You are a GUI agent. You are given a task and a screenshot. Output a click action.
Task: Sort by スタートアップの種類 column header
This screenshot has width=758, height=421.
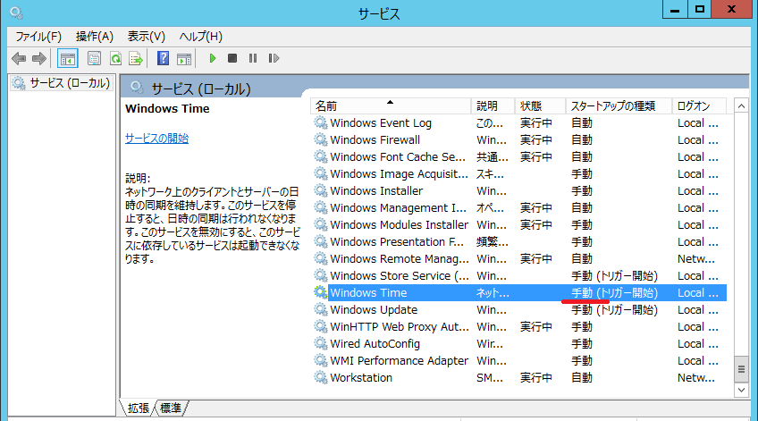pos(612,105)
